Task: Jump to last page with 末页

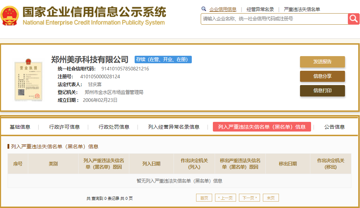Action: 271,198
